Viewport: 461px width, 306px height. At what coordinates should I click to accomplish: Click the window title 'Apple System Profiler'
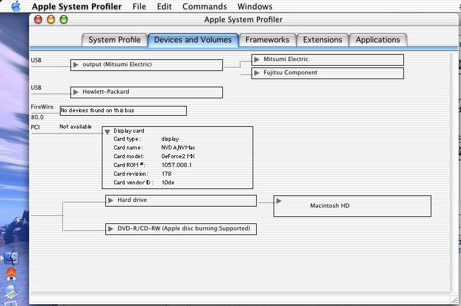click(x=243, y=19)
